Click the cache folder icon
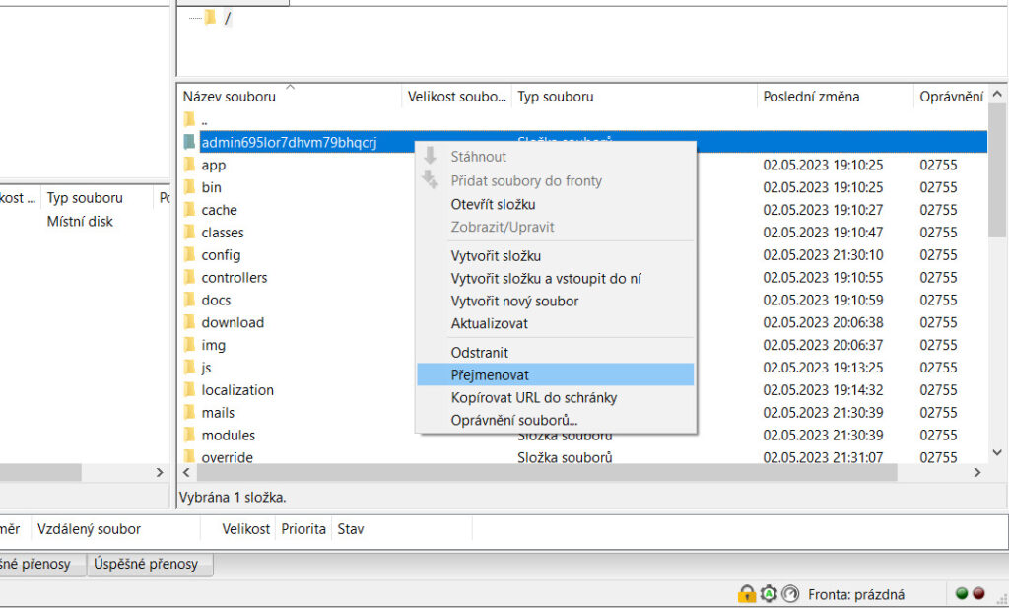The width and height of the screenshot is (1009, 608). tap(189, 209)
